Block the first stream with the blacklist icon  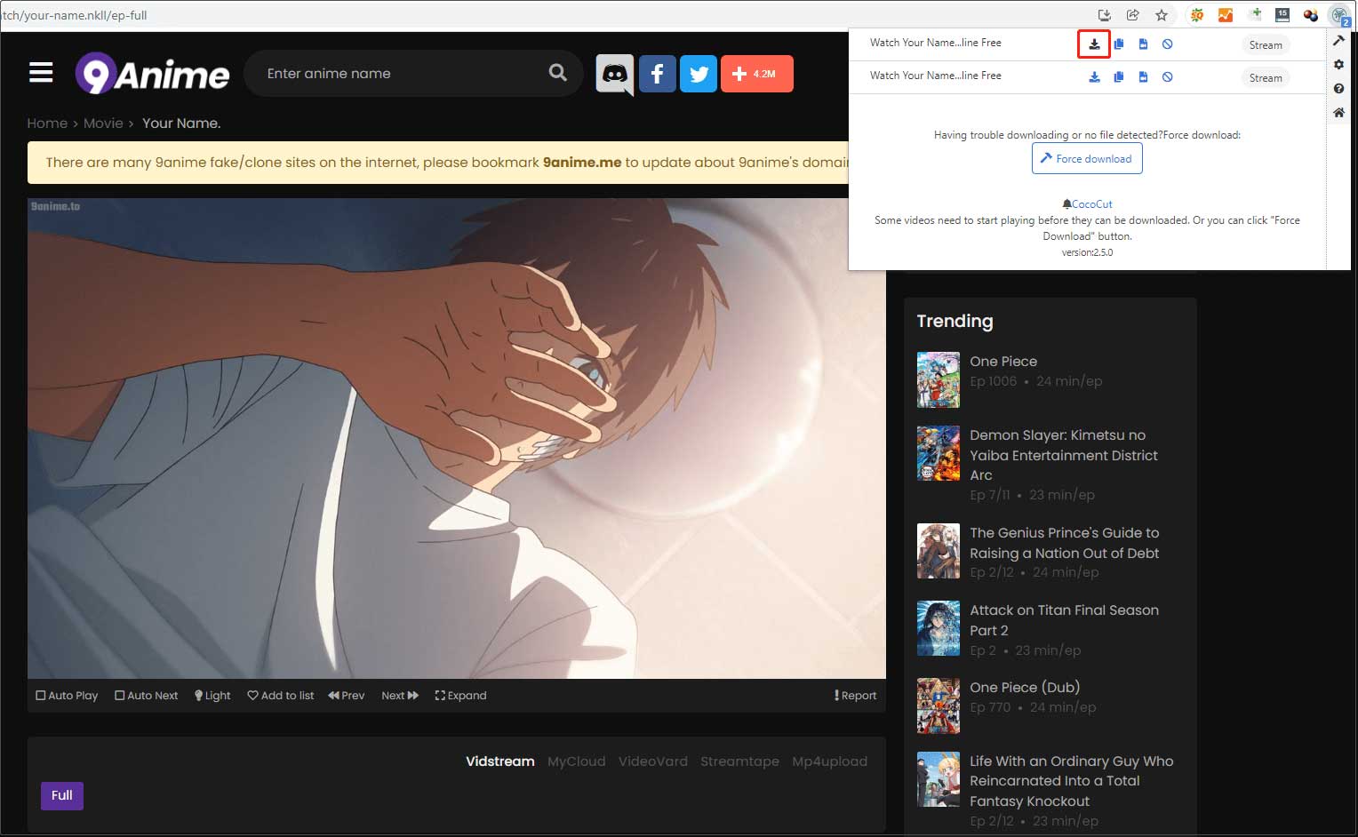[1167, 44]
